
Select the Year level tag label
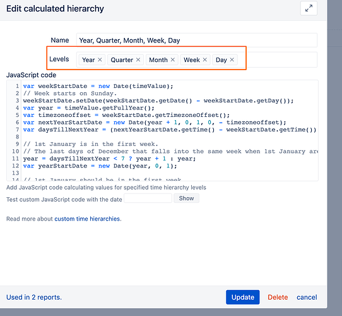88,60
